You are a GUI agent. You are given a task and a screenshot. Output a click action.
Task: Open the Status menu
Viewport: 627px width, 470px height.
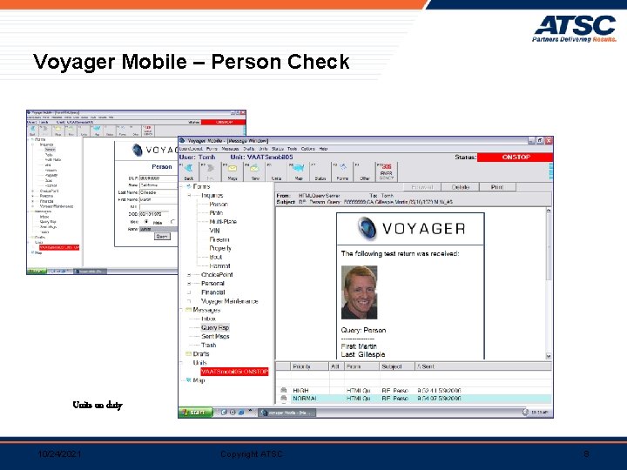tap(278, 149)
